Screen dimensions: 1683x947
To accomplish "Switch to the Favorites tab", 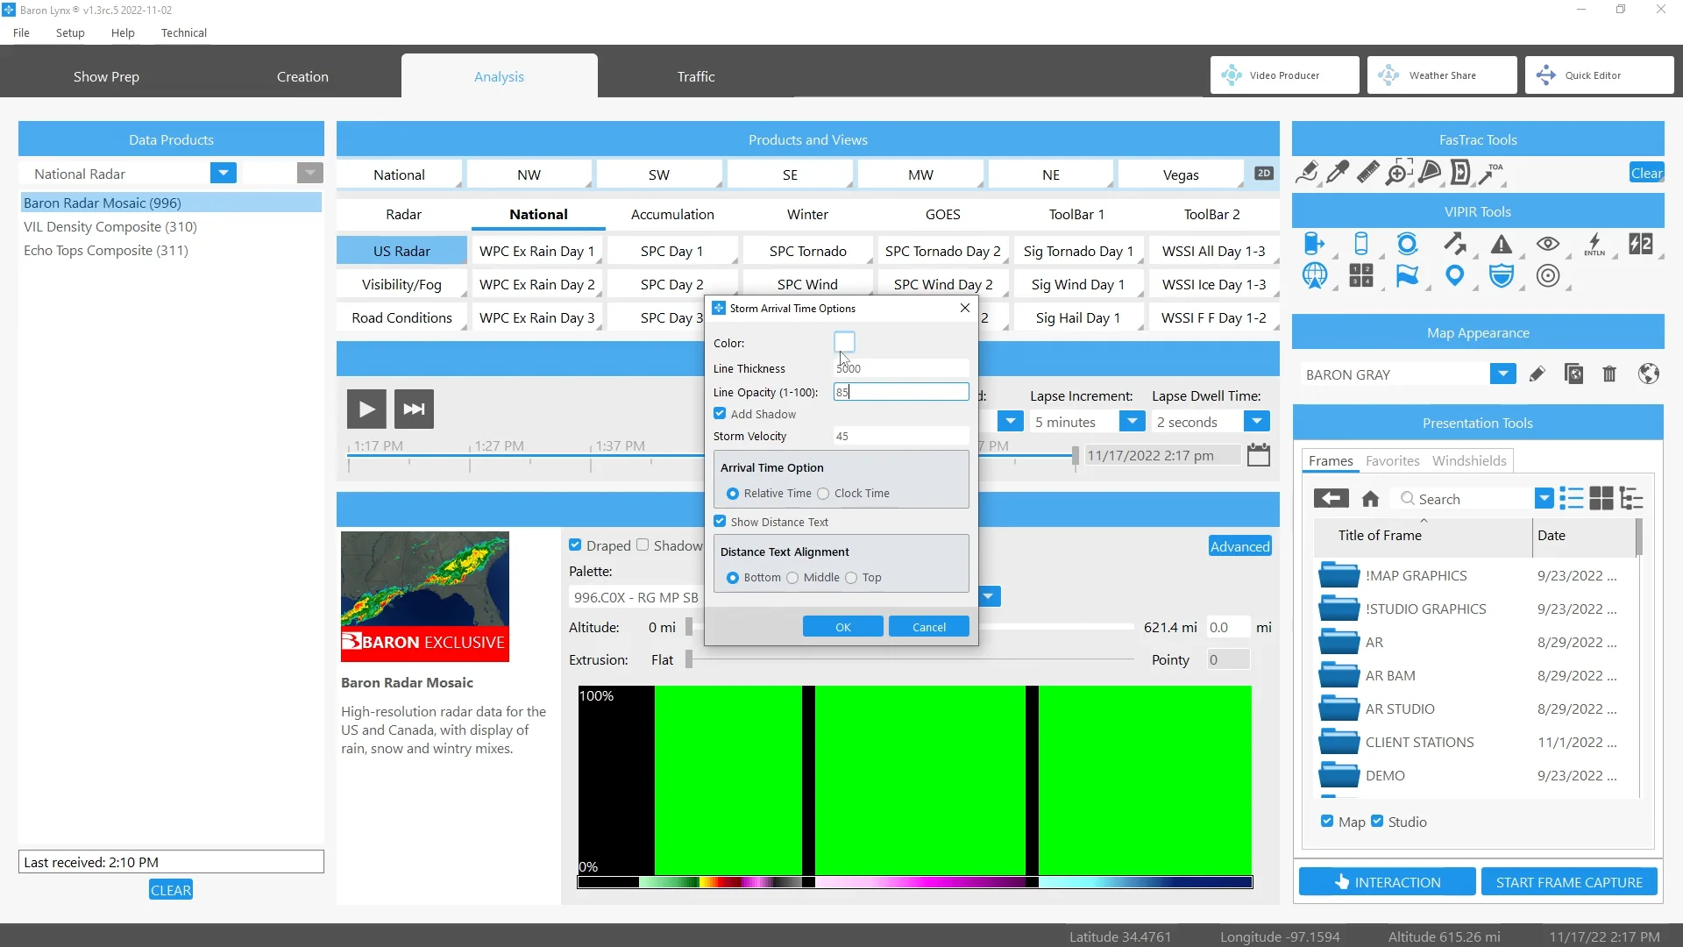I will tap(1392, 461).
